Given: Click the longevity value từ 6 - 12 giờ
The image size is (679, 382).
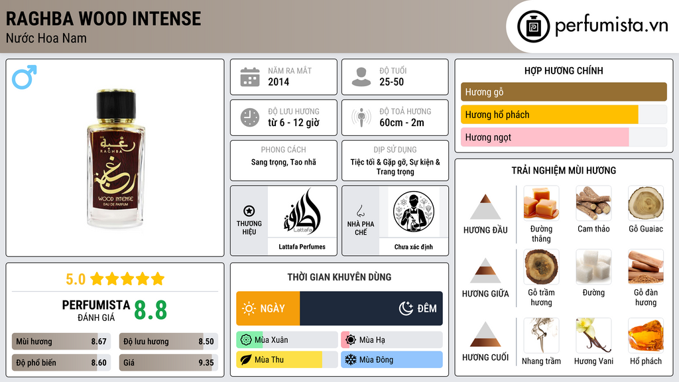Looking at the screenshot, I should coord(294,123).
